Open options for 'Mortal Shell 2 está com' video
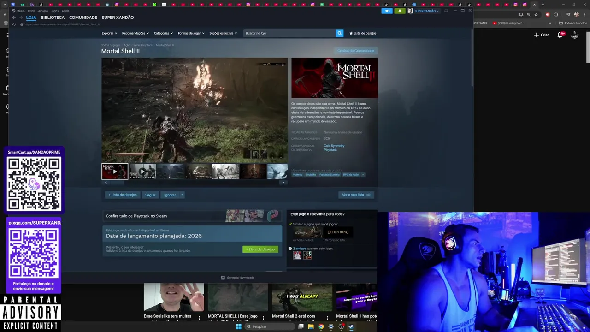The image size is (590, 332). (x=328, y=318)
